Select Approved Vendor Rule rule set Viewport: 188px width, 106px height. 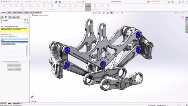tap(14, 43)
